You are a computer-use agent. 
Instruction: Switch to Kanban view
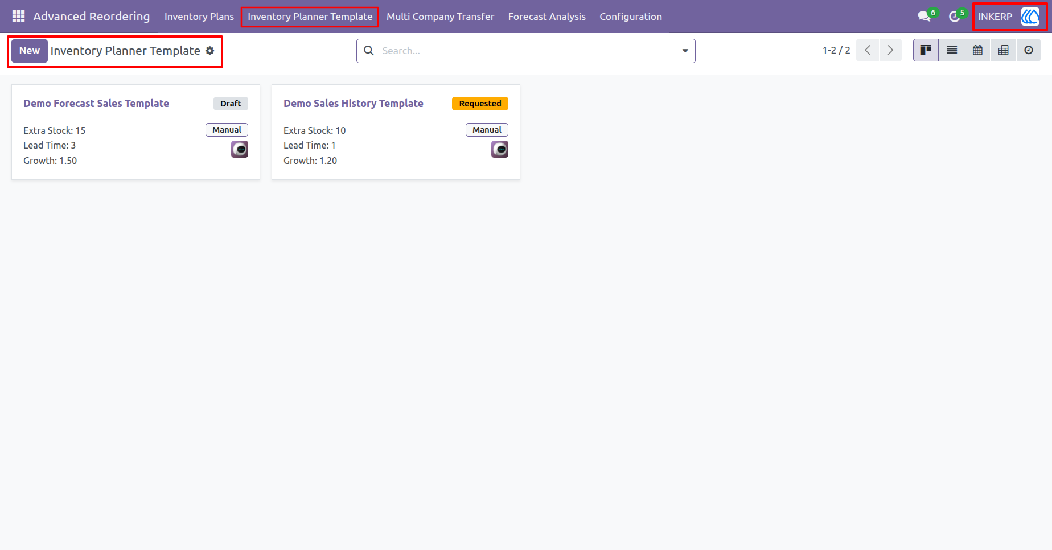tap(926, 51)
